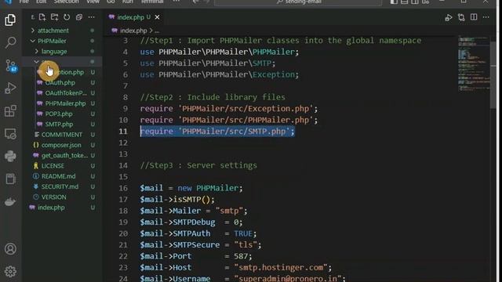Viewport: 502px width, 282px height.
Task: Open the Run menu
Action: [128, 2]
